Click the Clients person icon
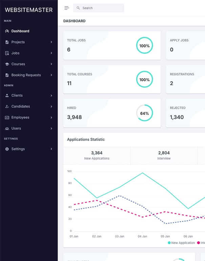Screen dimensions: 205x261 pyautogui.click(x=7, y=96)
